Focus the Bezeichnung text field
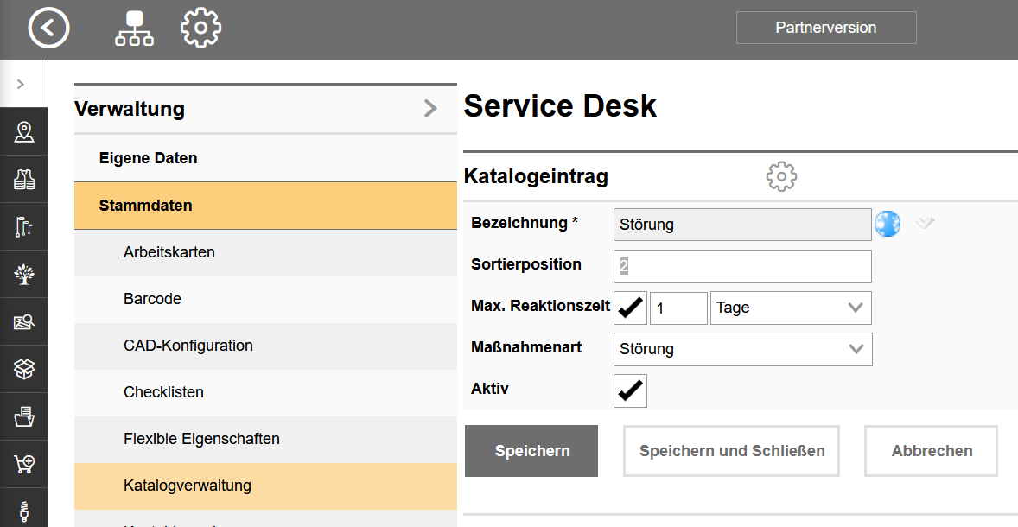The height and width of the screenshot is (527, 1018). [x=742, y=225]
